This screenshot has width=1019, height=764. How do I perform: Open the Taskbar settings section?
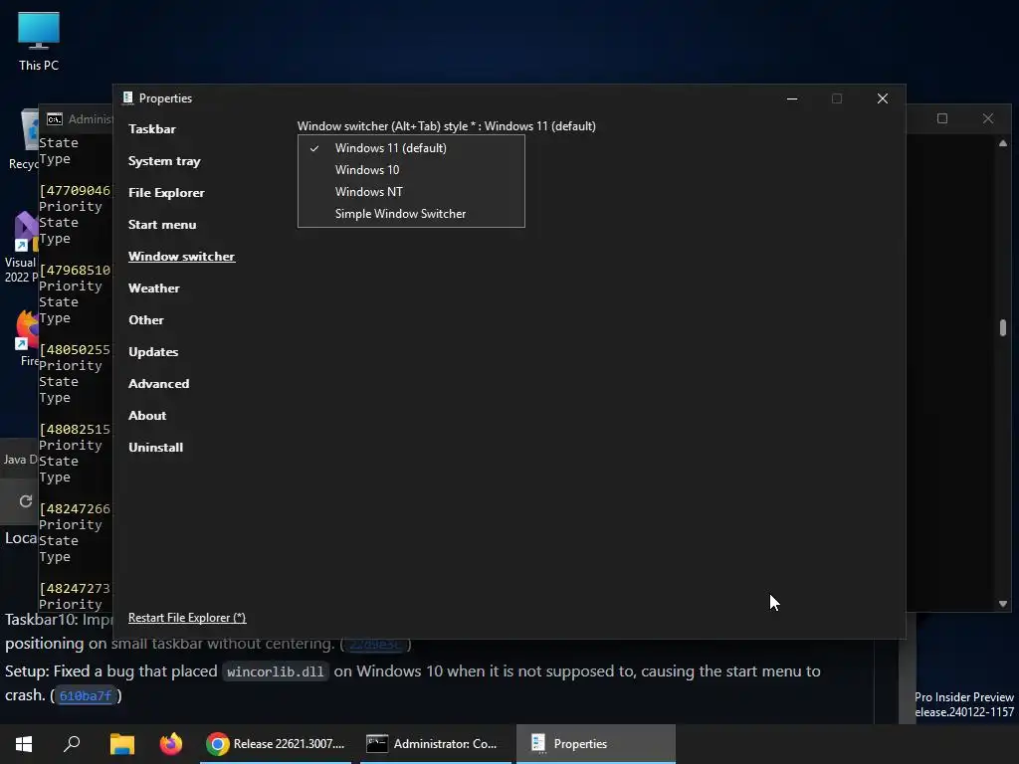pos(152,128)
